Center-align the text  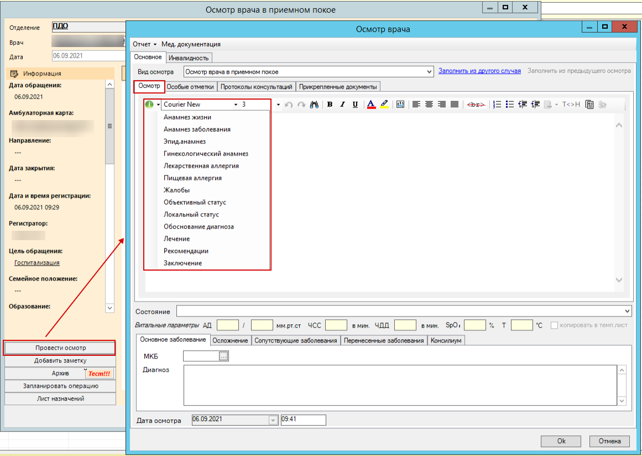tap(429, 105)
